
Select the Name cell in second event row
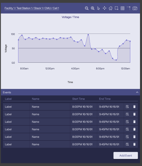click(x=50, y=114)
